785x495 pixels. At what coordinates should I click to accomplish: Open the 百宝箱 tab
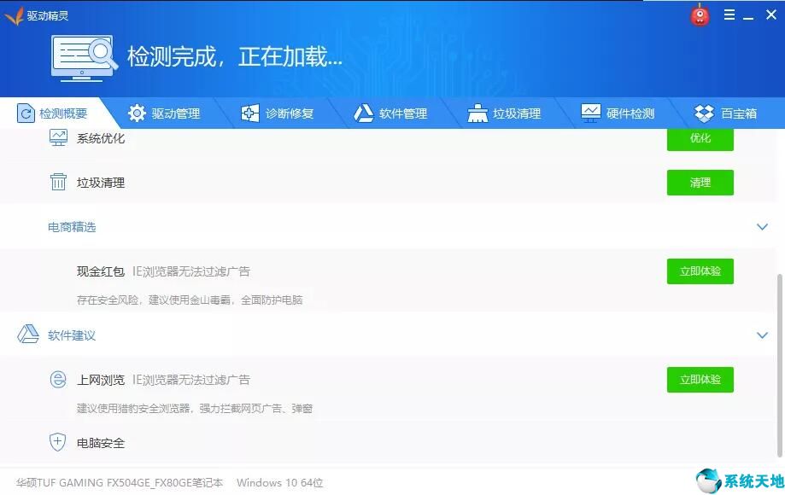pos(725,114)
